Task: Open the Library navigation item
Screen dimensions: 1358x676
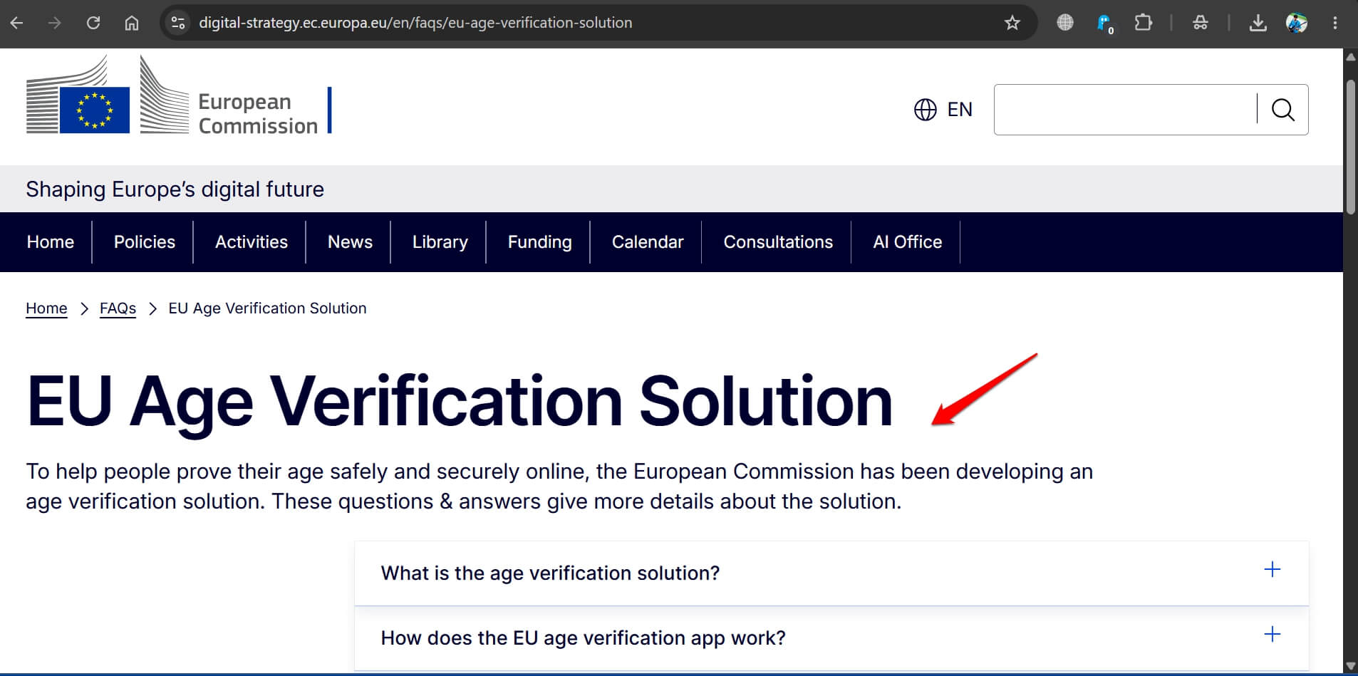Action: pos(440,242)
